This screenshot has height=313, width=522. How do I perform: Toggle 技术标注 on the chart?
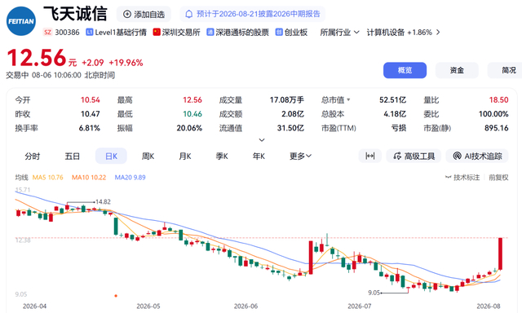pos(462,178)
